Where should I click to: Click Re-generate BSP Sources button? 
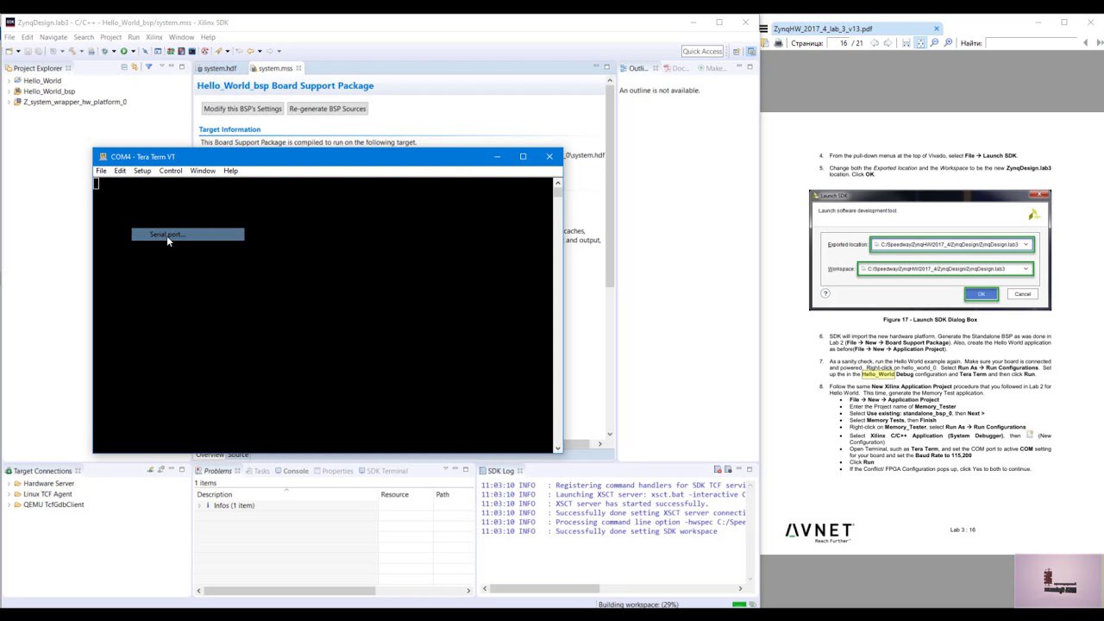pyautogui.click(x=328, y=109)
